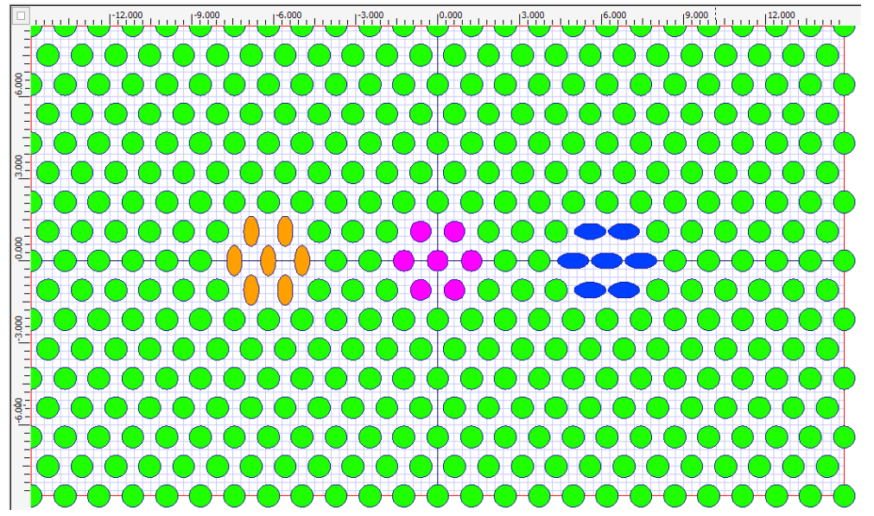The height and width of the screenshot is (516, 874).
Task: Click the 9.000 mark on the horizontal ruler
Action: (697, 15)
